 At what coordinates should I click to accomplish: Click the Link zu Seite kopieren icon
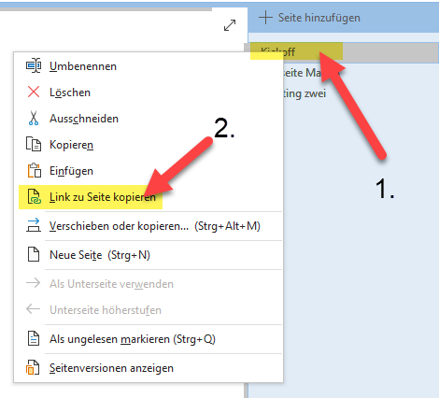pyautogui.click(x=34, y=197)
